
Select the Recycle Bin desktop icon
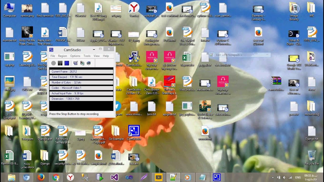point(312,157)
